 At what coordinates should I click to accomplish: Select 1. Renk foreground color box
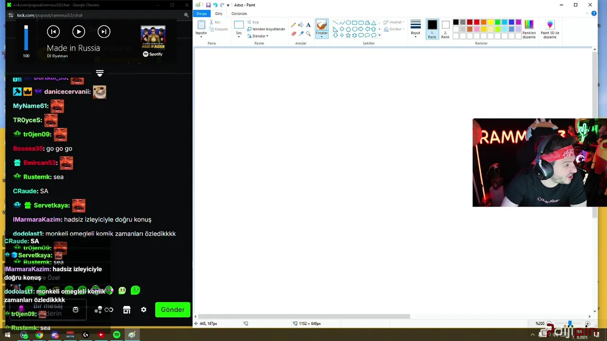pyautogui.click(x=432, y=29)
